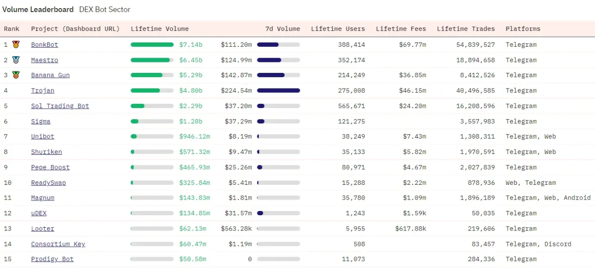
Task: Click the Platforms column header
Action: (x=523, y=29)
